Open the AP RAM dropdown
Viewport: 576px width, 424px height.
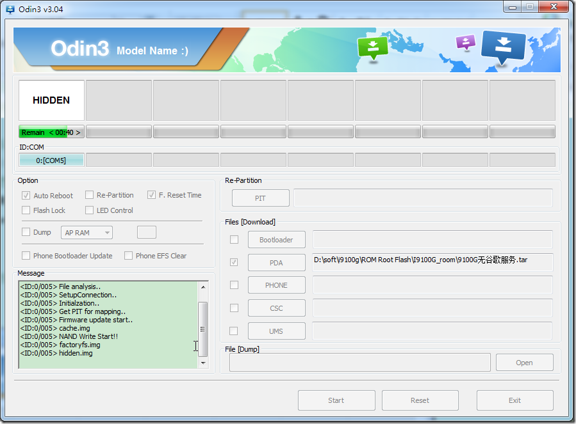tap(86, 233)
